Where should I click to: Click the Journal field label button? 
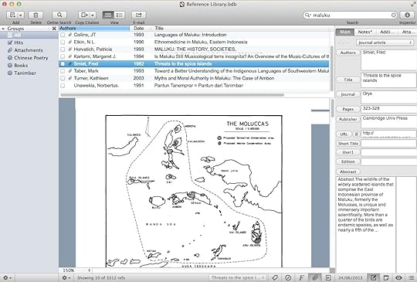pos(347,94)
